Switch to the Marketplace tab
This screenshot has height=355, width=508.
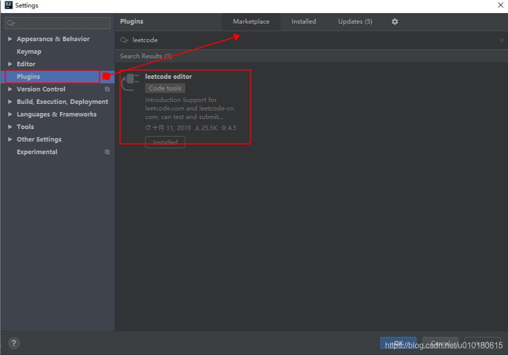coord(251,22)
